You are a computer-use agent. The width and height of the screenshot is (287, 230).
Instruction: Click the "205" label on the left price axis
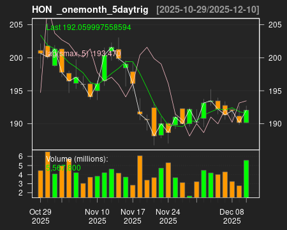click(x=16, y=25)
